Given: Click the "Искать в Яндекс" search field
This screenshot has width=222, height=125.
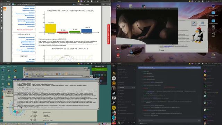Looking at the screenshot, I should [90, 4].
